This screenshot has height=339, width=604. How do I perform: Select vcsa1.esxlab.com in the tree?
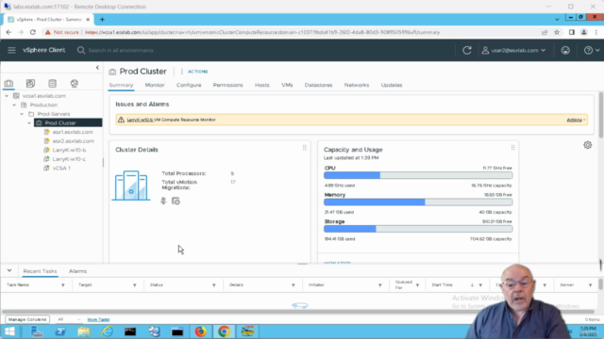pos(44,96)
